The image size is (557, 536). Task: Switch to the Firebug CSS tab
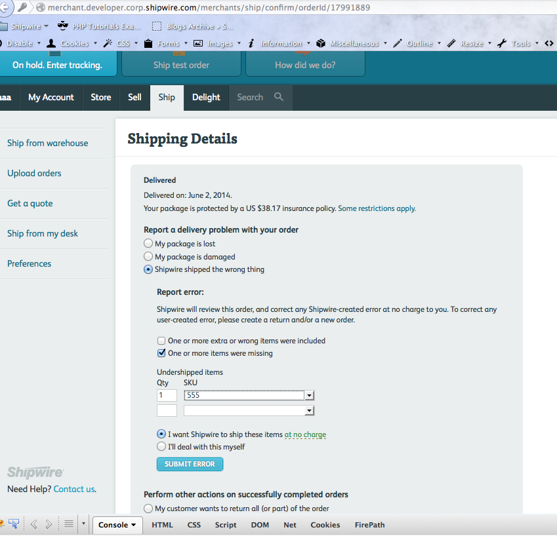[x=194, y=525]
